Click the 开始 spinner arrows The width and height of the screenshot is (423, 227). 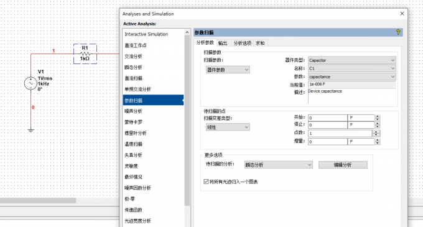click(378, 118)
